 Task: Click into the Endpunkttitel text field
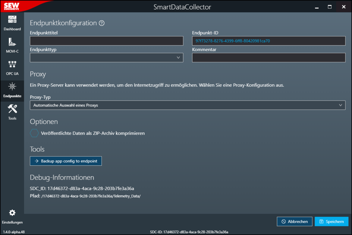106,41
